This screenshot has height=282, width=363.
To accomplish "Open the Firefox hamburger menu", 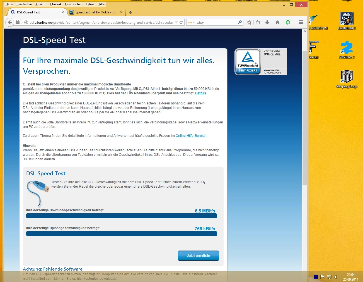I will pyautogui.click(x=301, y=22).
